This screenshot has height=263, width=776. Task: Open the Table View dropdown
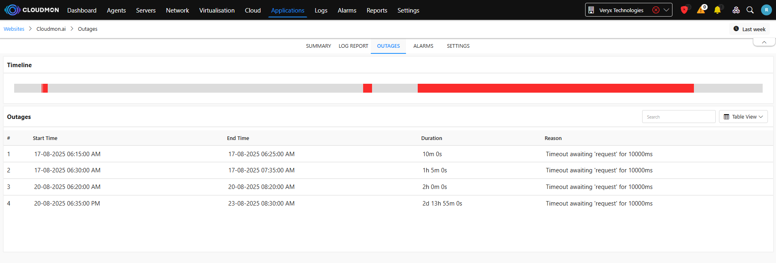[x=743, y=117]
